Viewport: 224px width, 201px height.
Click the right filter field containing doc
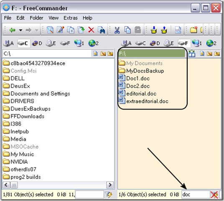point(196,194)
